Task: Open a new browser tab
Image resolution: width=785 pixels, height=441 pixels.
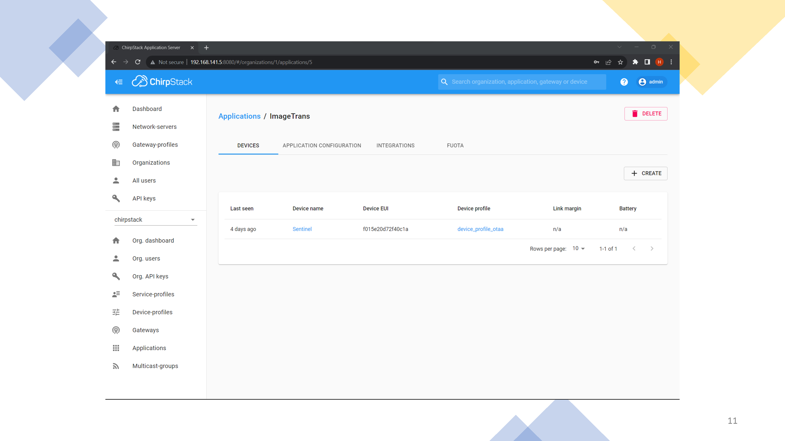Action: tap(206, 48)
